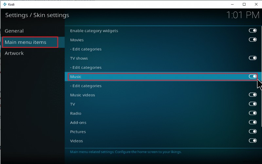Screen dimensions: 262x164
Task: Toggle the Videos switch
Action: (253, 141)
